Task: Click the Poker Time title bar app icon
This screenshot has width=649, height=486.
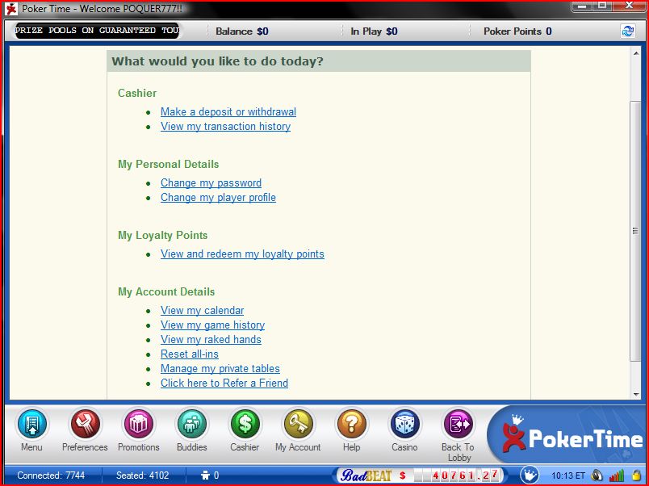Action: pos(11,8)
